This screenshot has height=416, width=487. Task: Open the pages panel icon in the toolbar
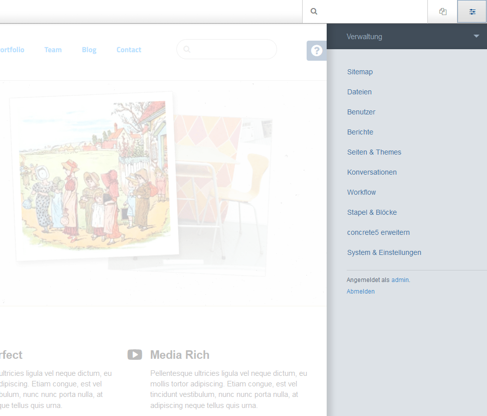pyautogui.click(x=442, y=12)
